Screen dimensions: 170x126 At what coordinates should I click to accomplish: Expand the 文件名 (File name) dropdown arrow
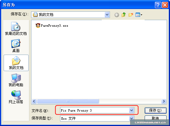point(131,110)
